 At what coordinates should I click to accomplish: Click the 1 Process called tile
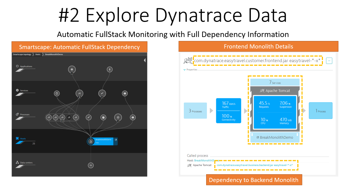[321, 111]
